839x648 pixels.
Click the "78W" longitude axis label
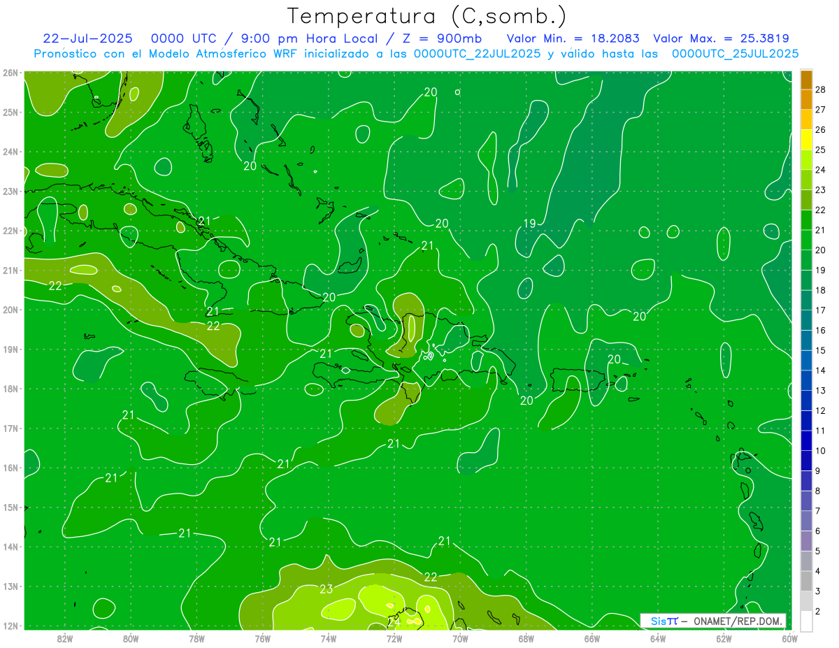coord(196,638)
